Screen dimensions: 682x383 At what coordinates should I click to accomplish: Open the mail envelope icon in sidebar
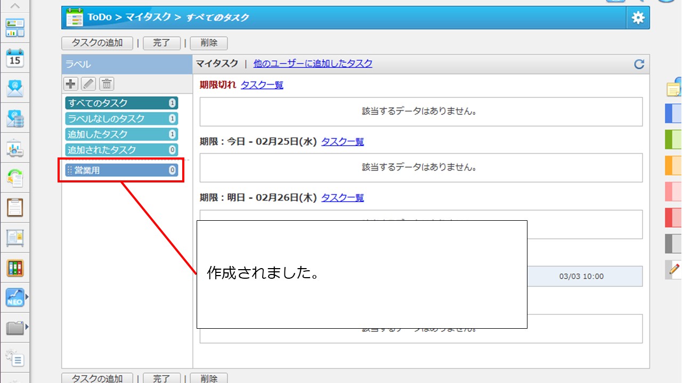15,88
